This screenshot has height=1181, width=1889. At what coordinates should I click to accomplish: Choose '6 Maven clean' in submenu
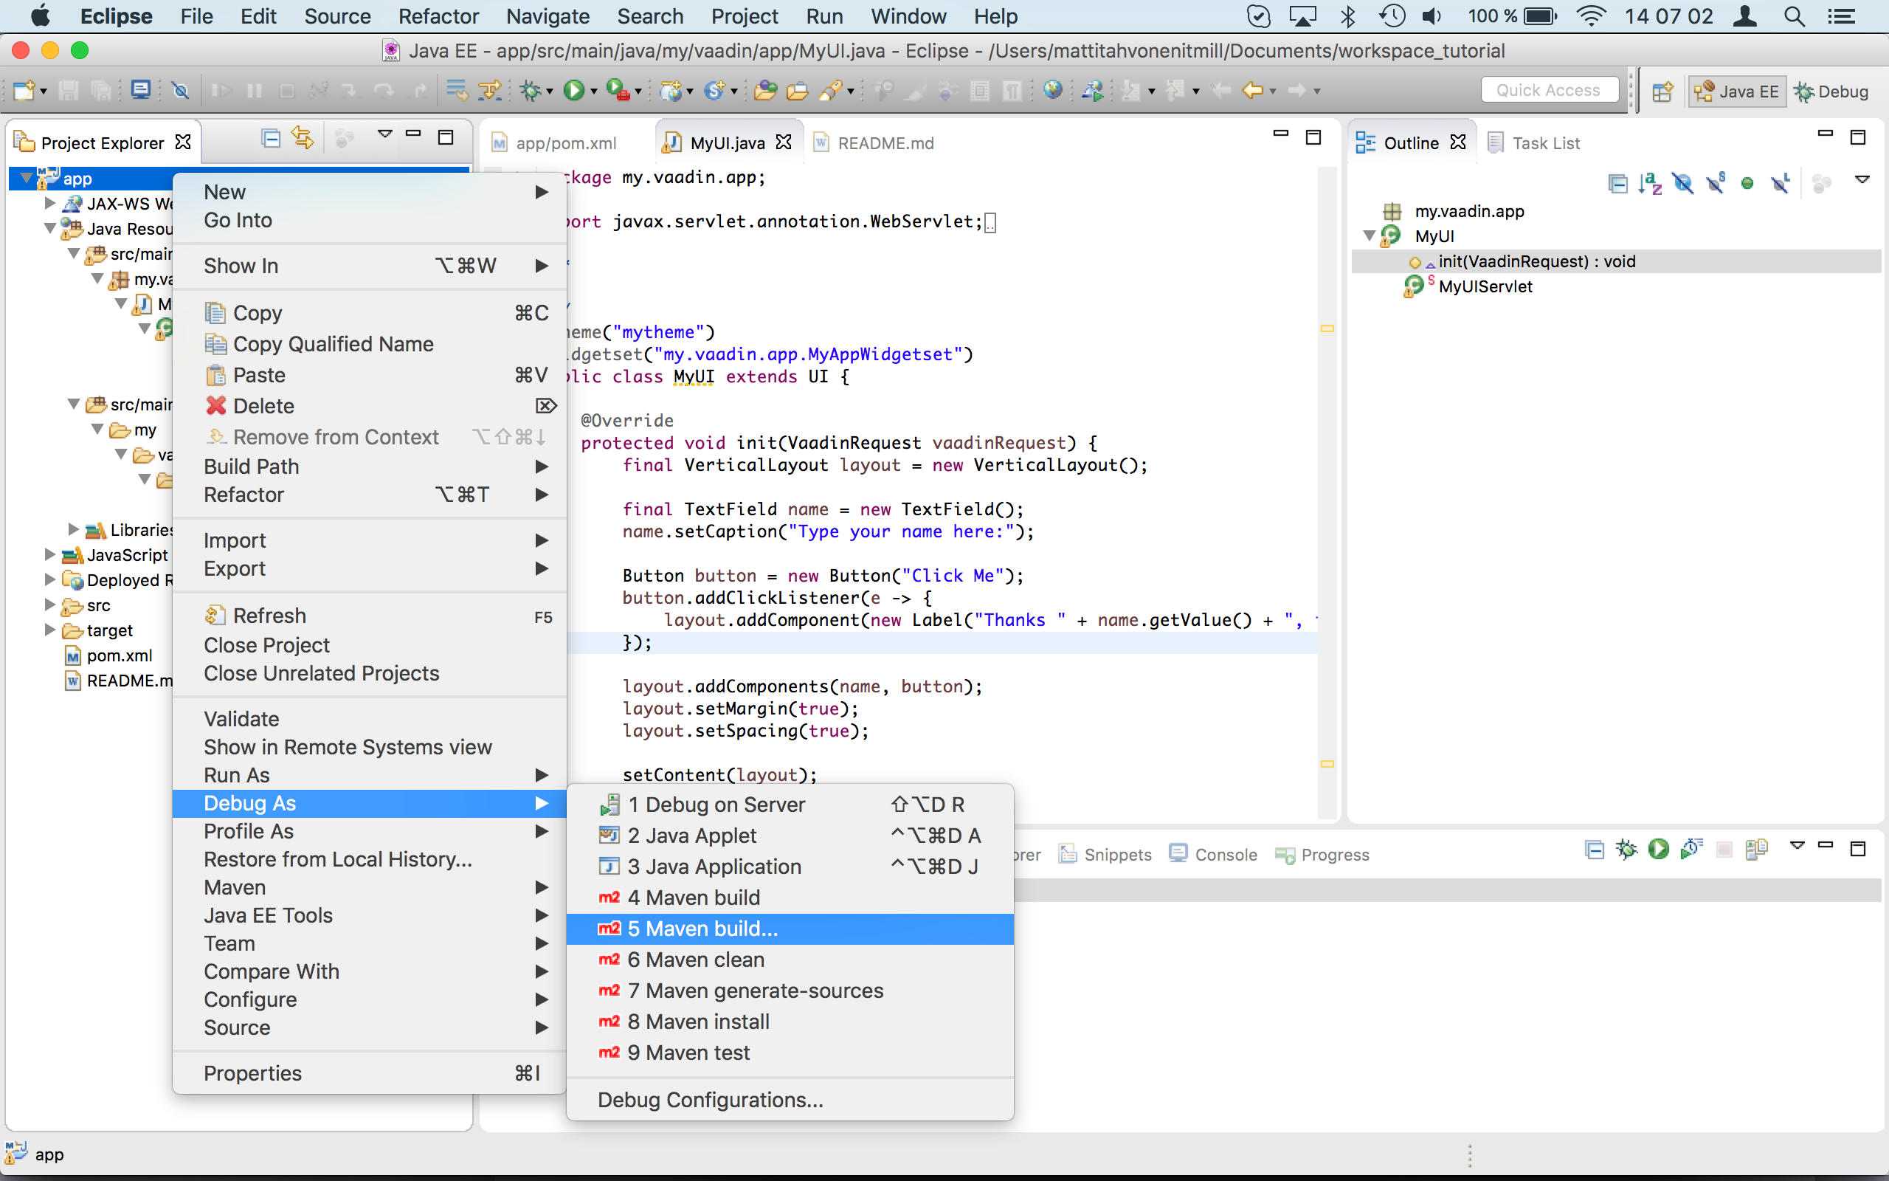pos(790,960)
